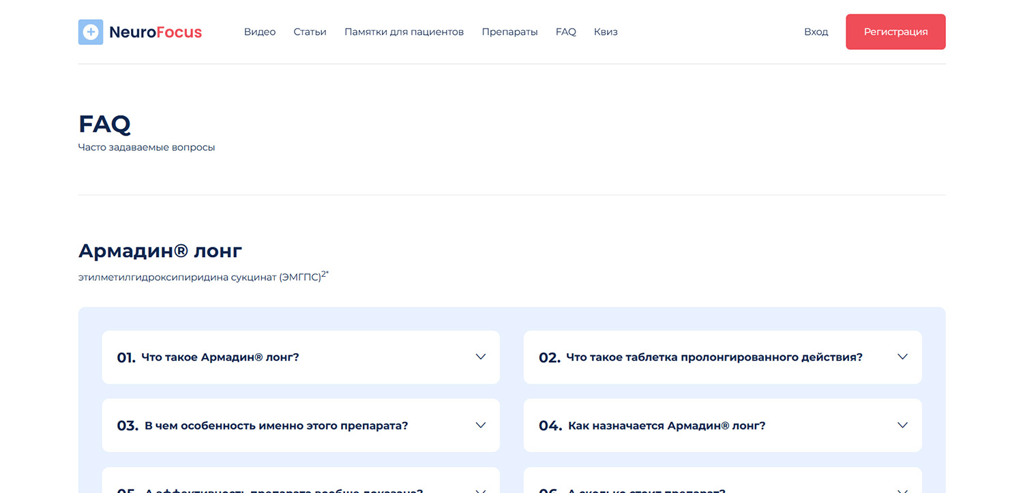Click "В чем особенность именно этого препарата?"
1023x493 pixels.
(276, 426)
